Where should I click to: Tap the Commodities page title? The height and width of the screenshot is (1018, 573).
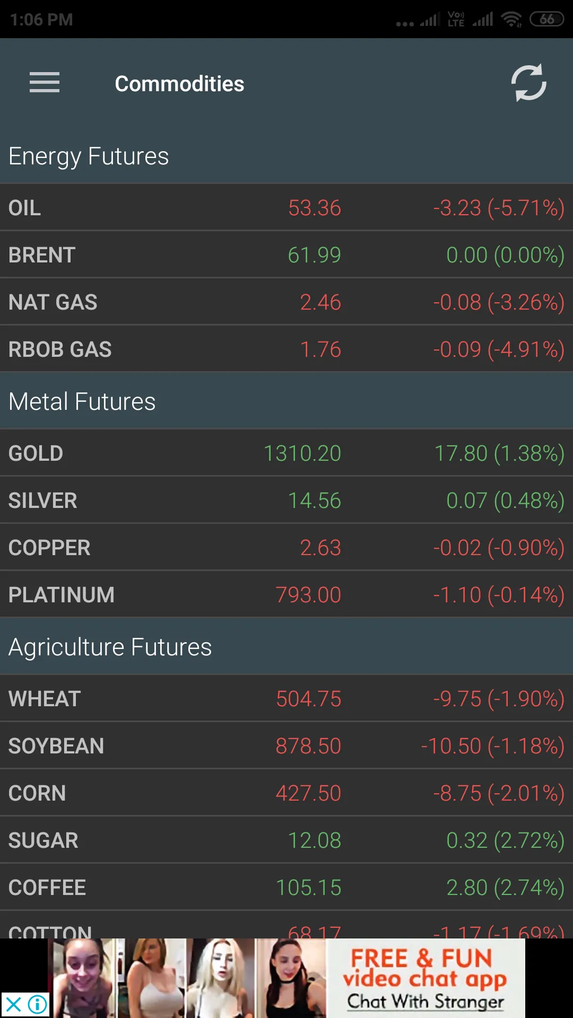click(179, 84)
